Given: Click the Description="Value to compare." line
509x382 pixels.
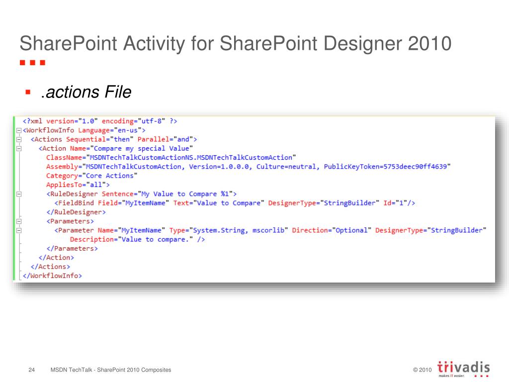Looking at the screenshot, I should [137, 239].
